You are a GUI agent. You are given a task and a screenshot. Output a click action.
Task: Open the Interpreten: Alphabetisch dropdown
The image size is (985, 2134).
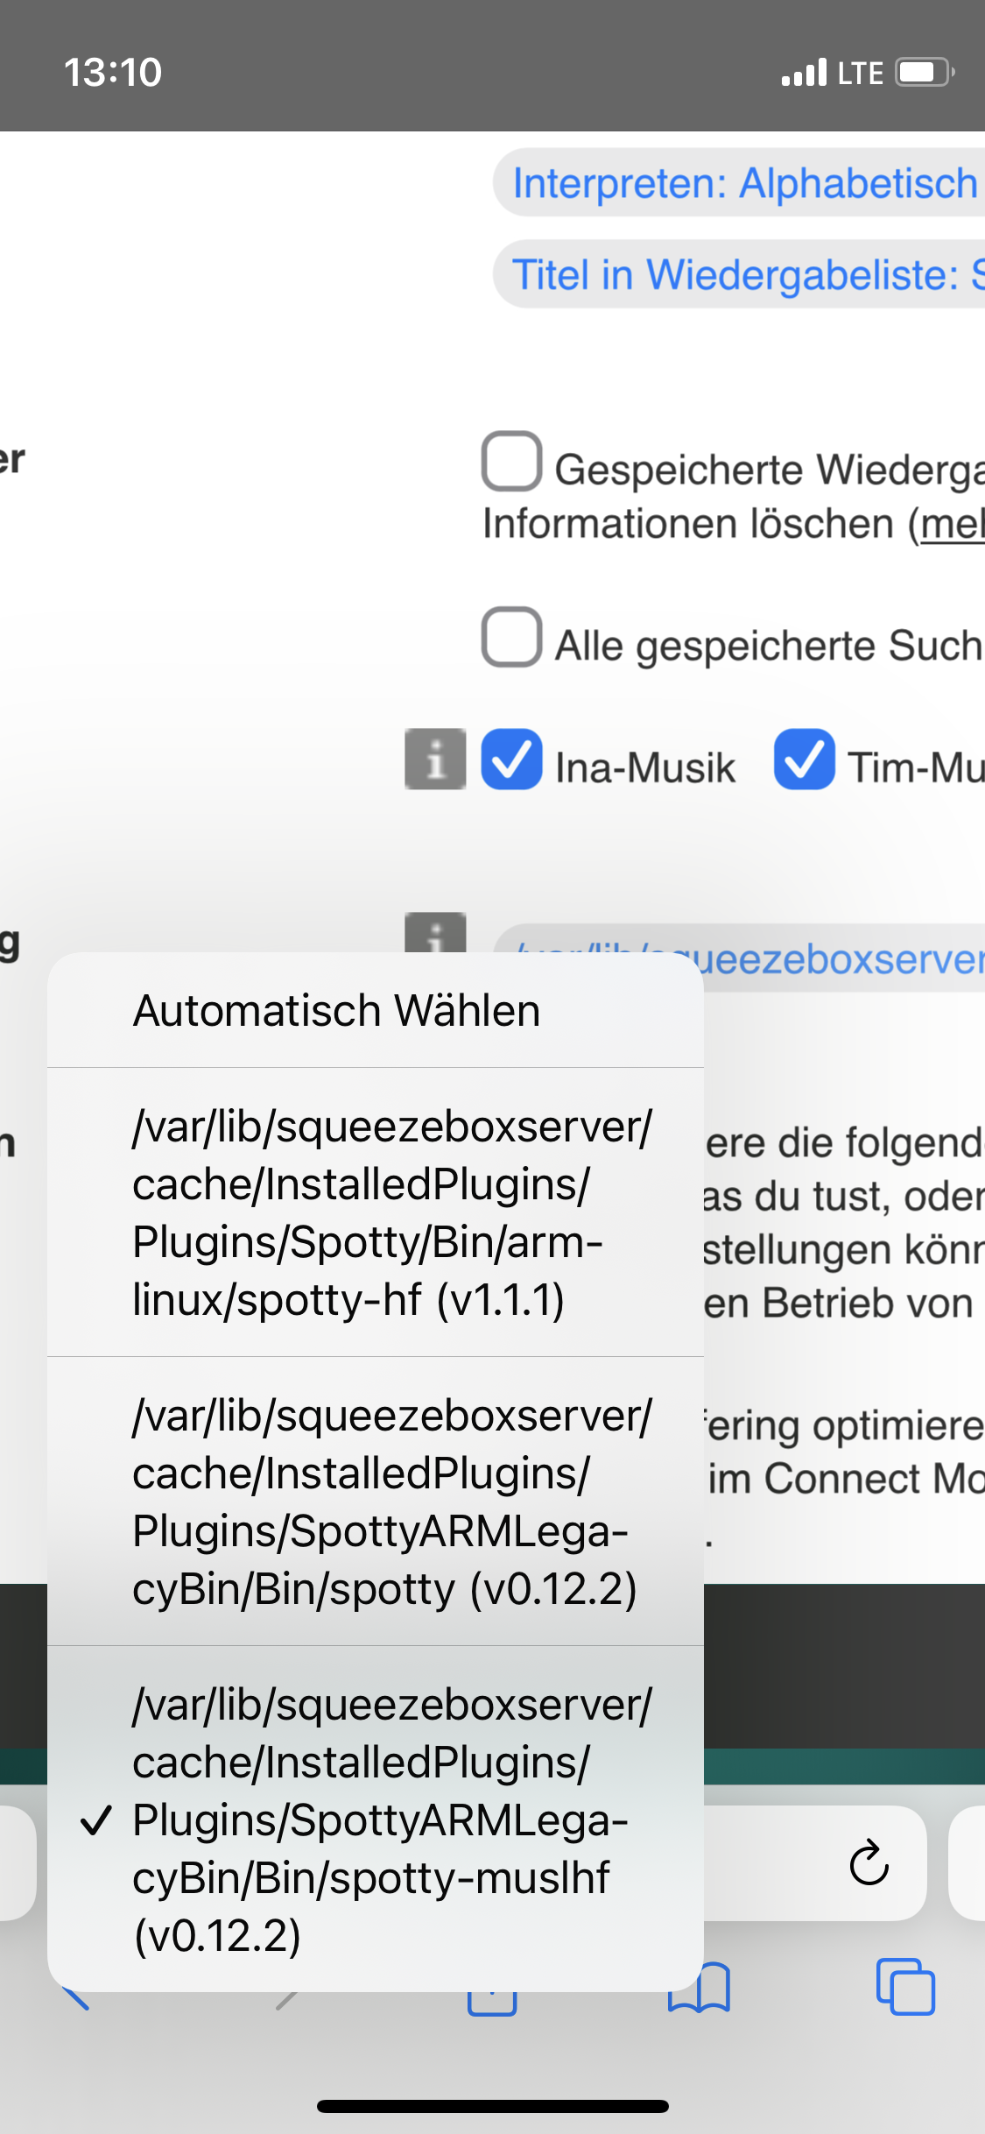point(744,183)
